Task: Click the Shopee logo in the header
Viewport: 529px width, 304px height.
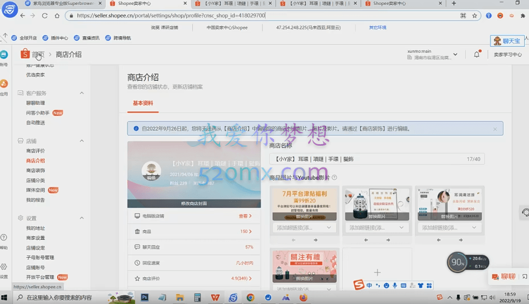Action: [x=25, y=54]
